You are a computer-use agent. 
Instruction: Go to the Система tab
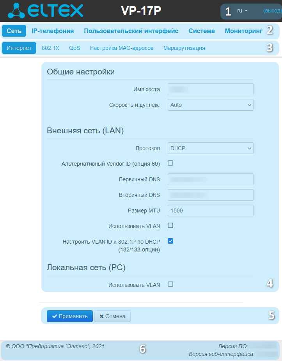point(202,31)
